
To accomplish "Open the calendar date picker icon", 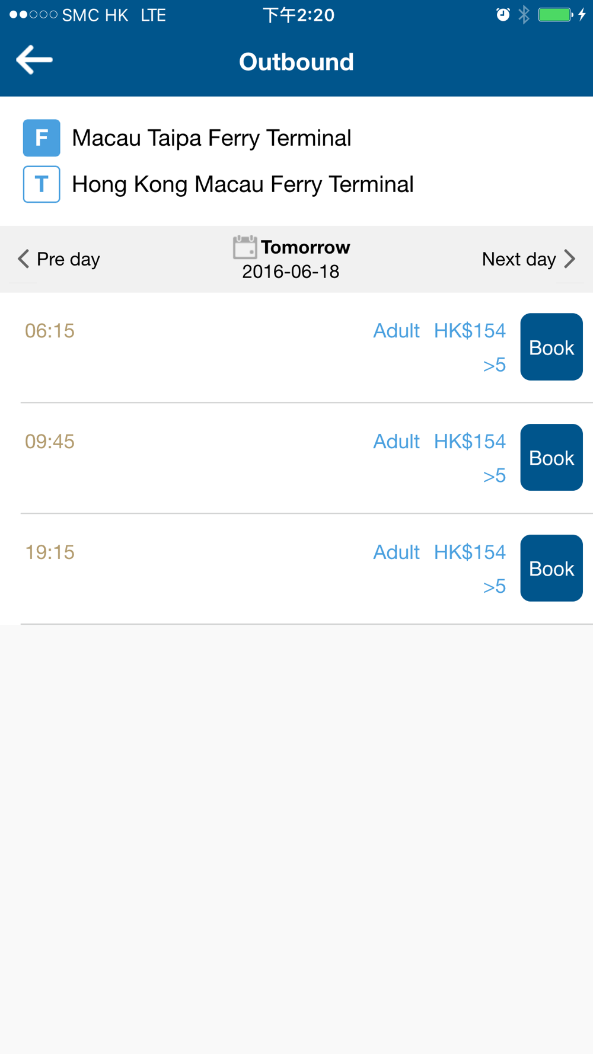I will pyautogui.click(x=244, y=247).
